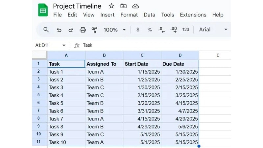263x148 pixels.
Task: Undo the last action
Action: [x=59, y=30]
